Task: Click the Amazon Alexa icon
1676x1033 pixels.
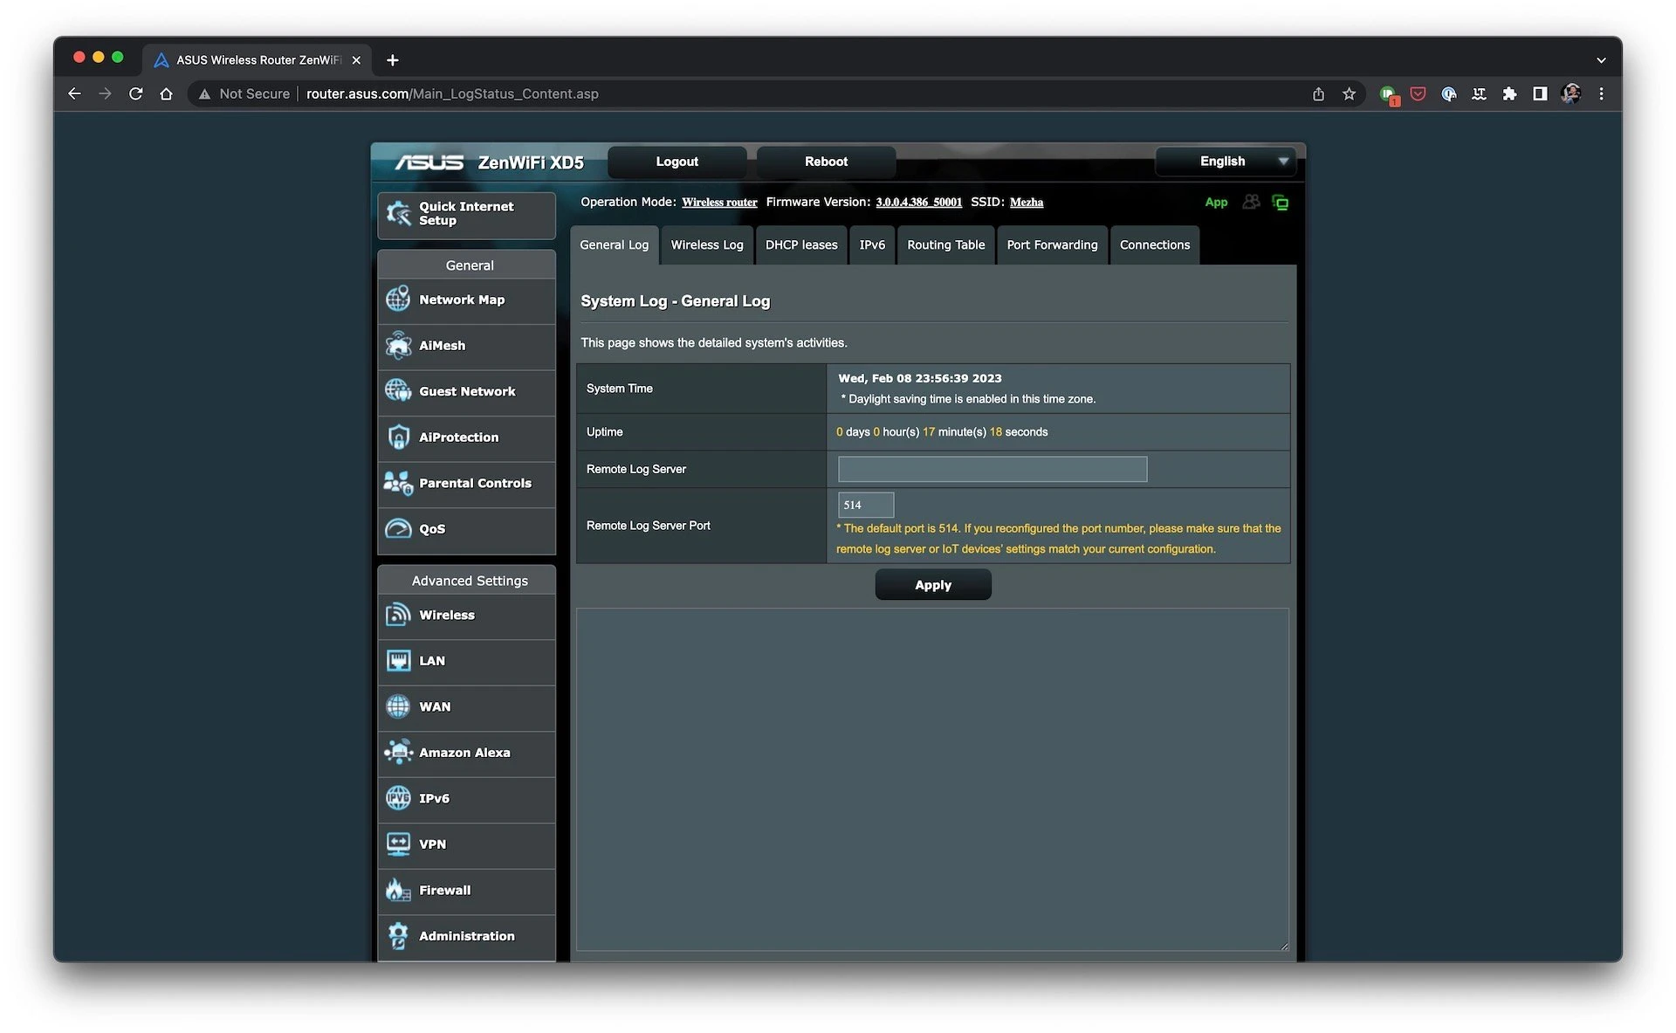Action: pyautogui.click(x=398, y=752)
